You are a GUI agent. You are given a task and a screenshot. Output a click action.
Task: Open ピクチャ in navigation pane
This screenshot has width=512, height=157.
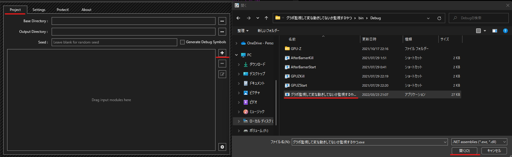[252, 93]
